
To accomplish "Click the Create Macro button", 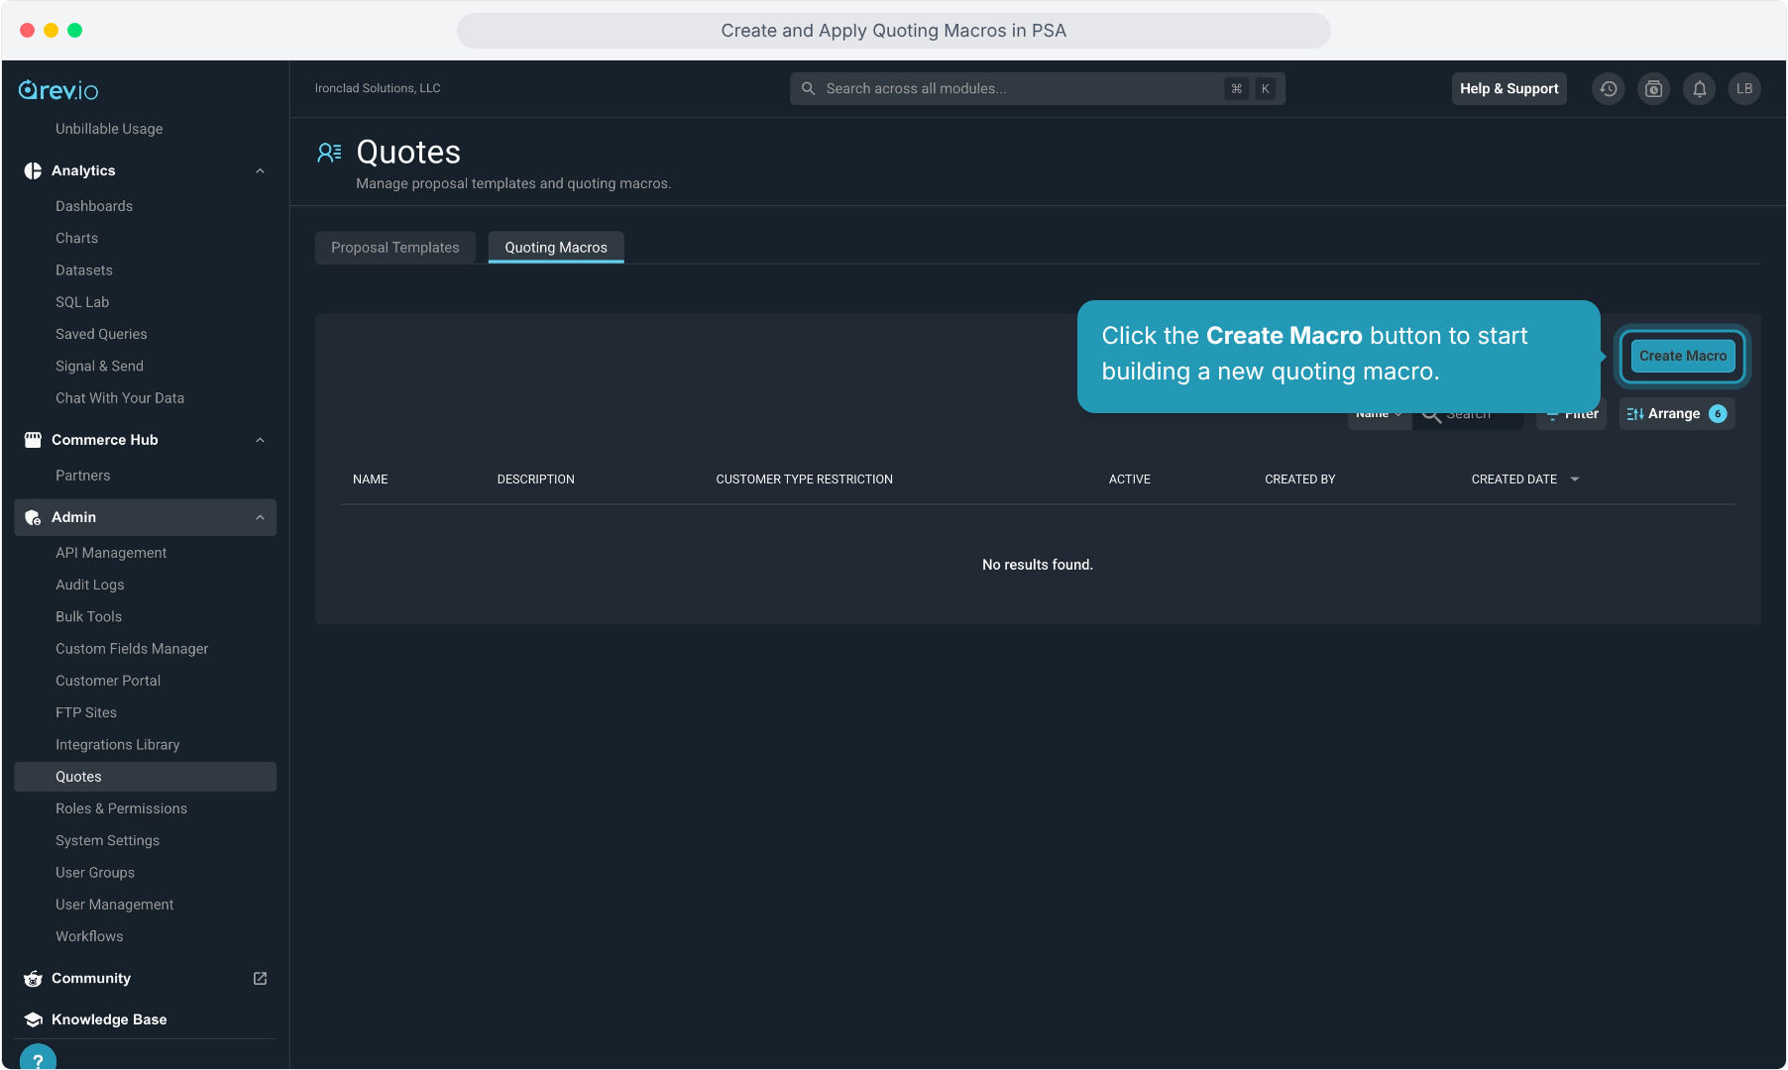I will coord(1683,357).
